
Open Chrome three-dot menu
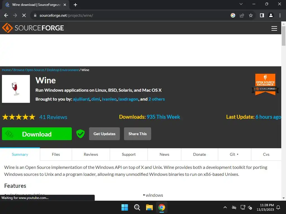click(280, 16)
